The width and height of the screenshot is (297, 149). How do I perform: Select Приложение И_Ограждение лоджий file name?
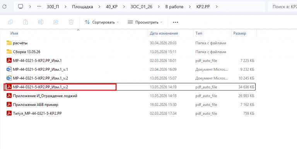(x=45, y=96)
